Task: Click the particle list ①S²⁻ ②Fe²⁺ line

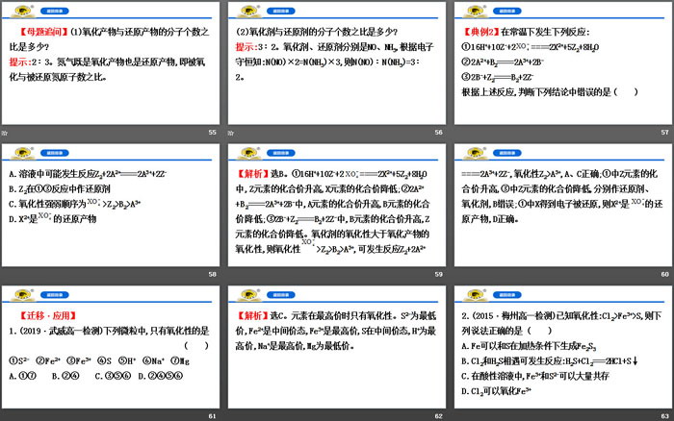Action: [99, 360]
